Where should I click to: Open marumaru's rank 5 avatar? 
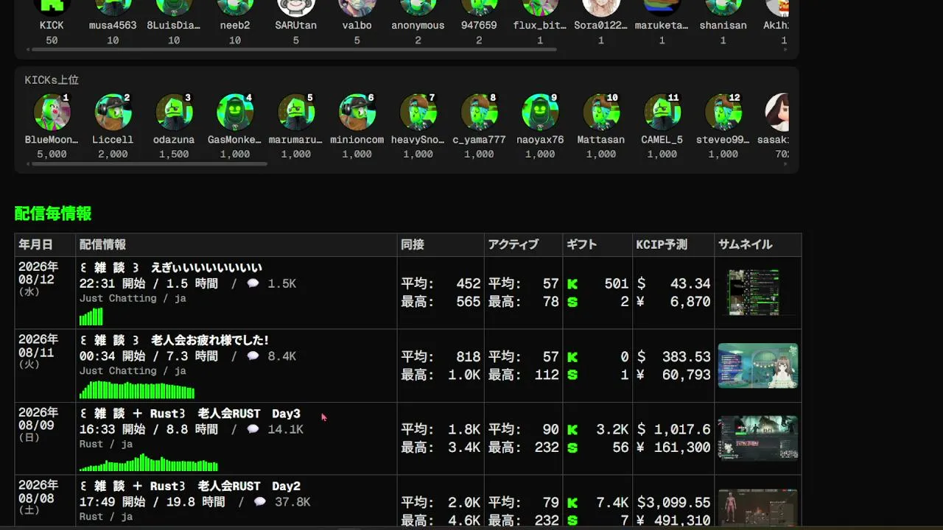[296, 113]
